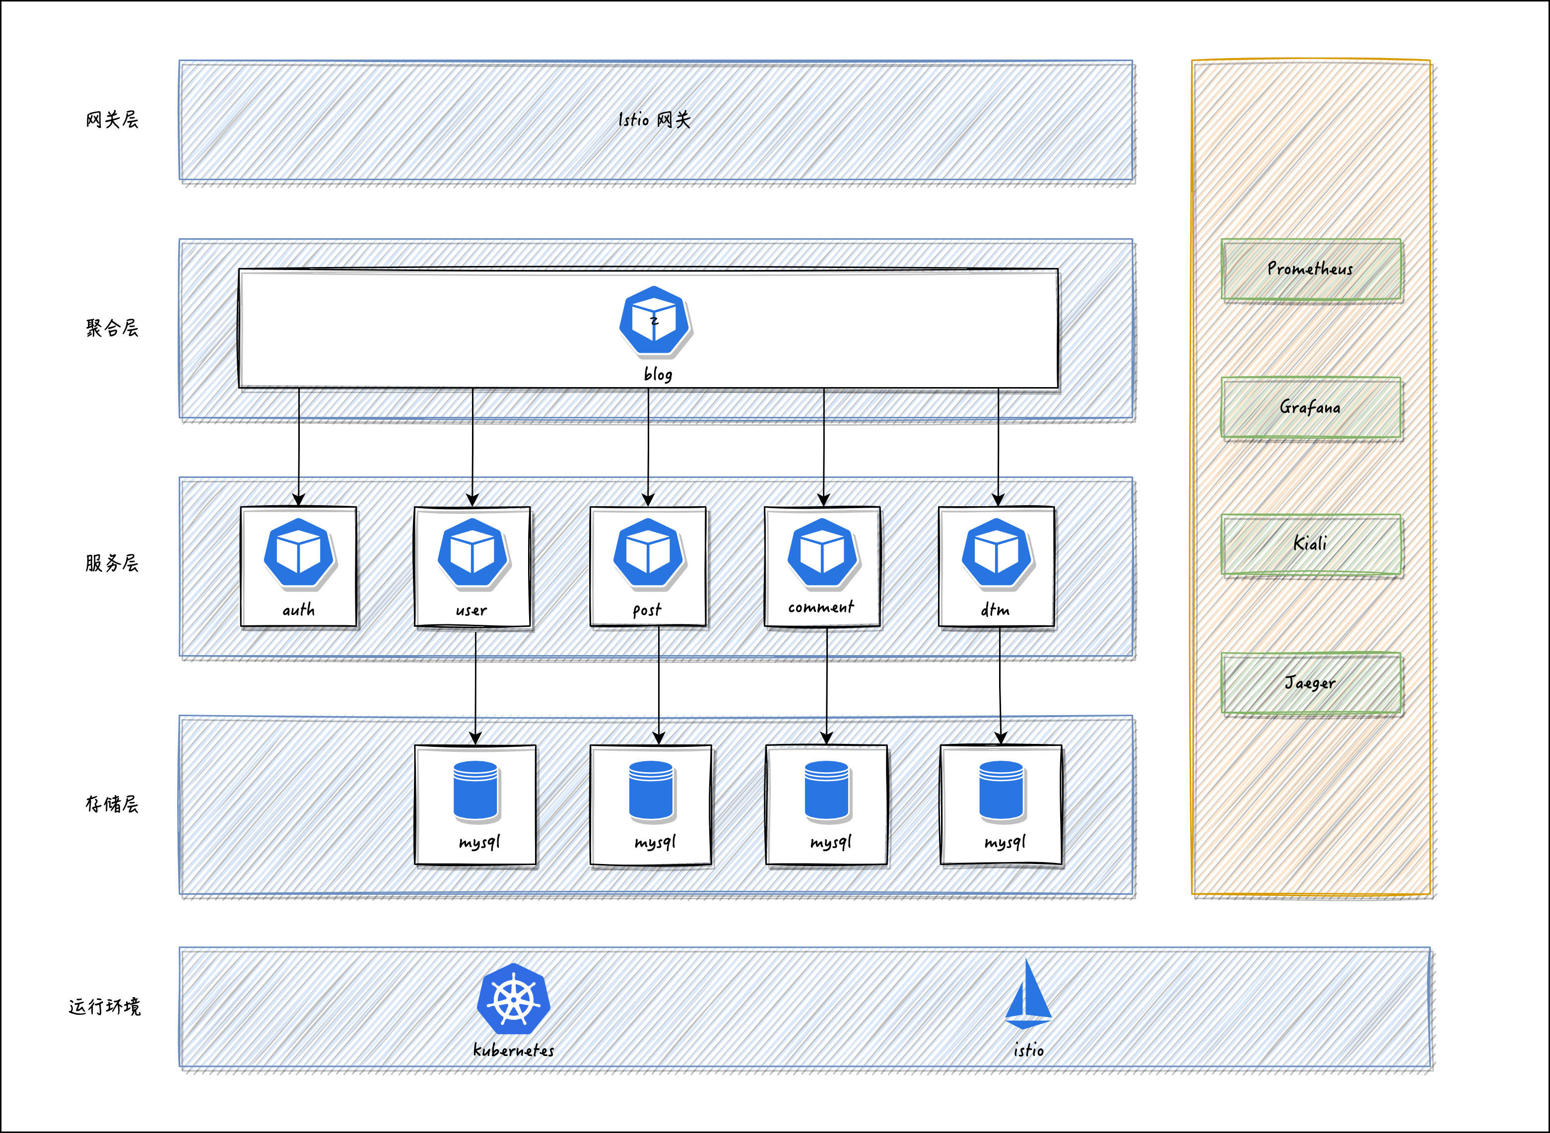Select mysql database icon under user

pos(475,791)
